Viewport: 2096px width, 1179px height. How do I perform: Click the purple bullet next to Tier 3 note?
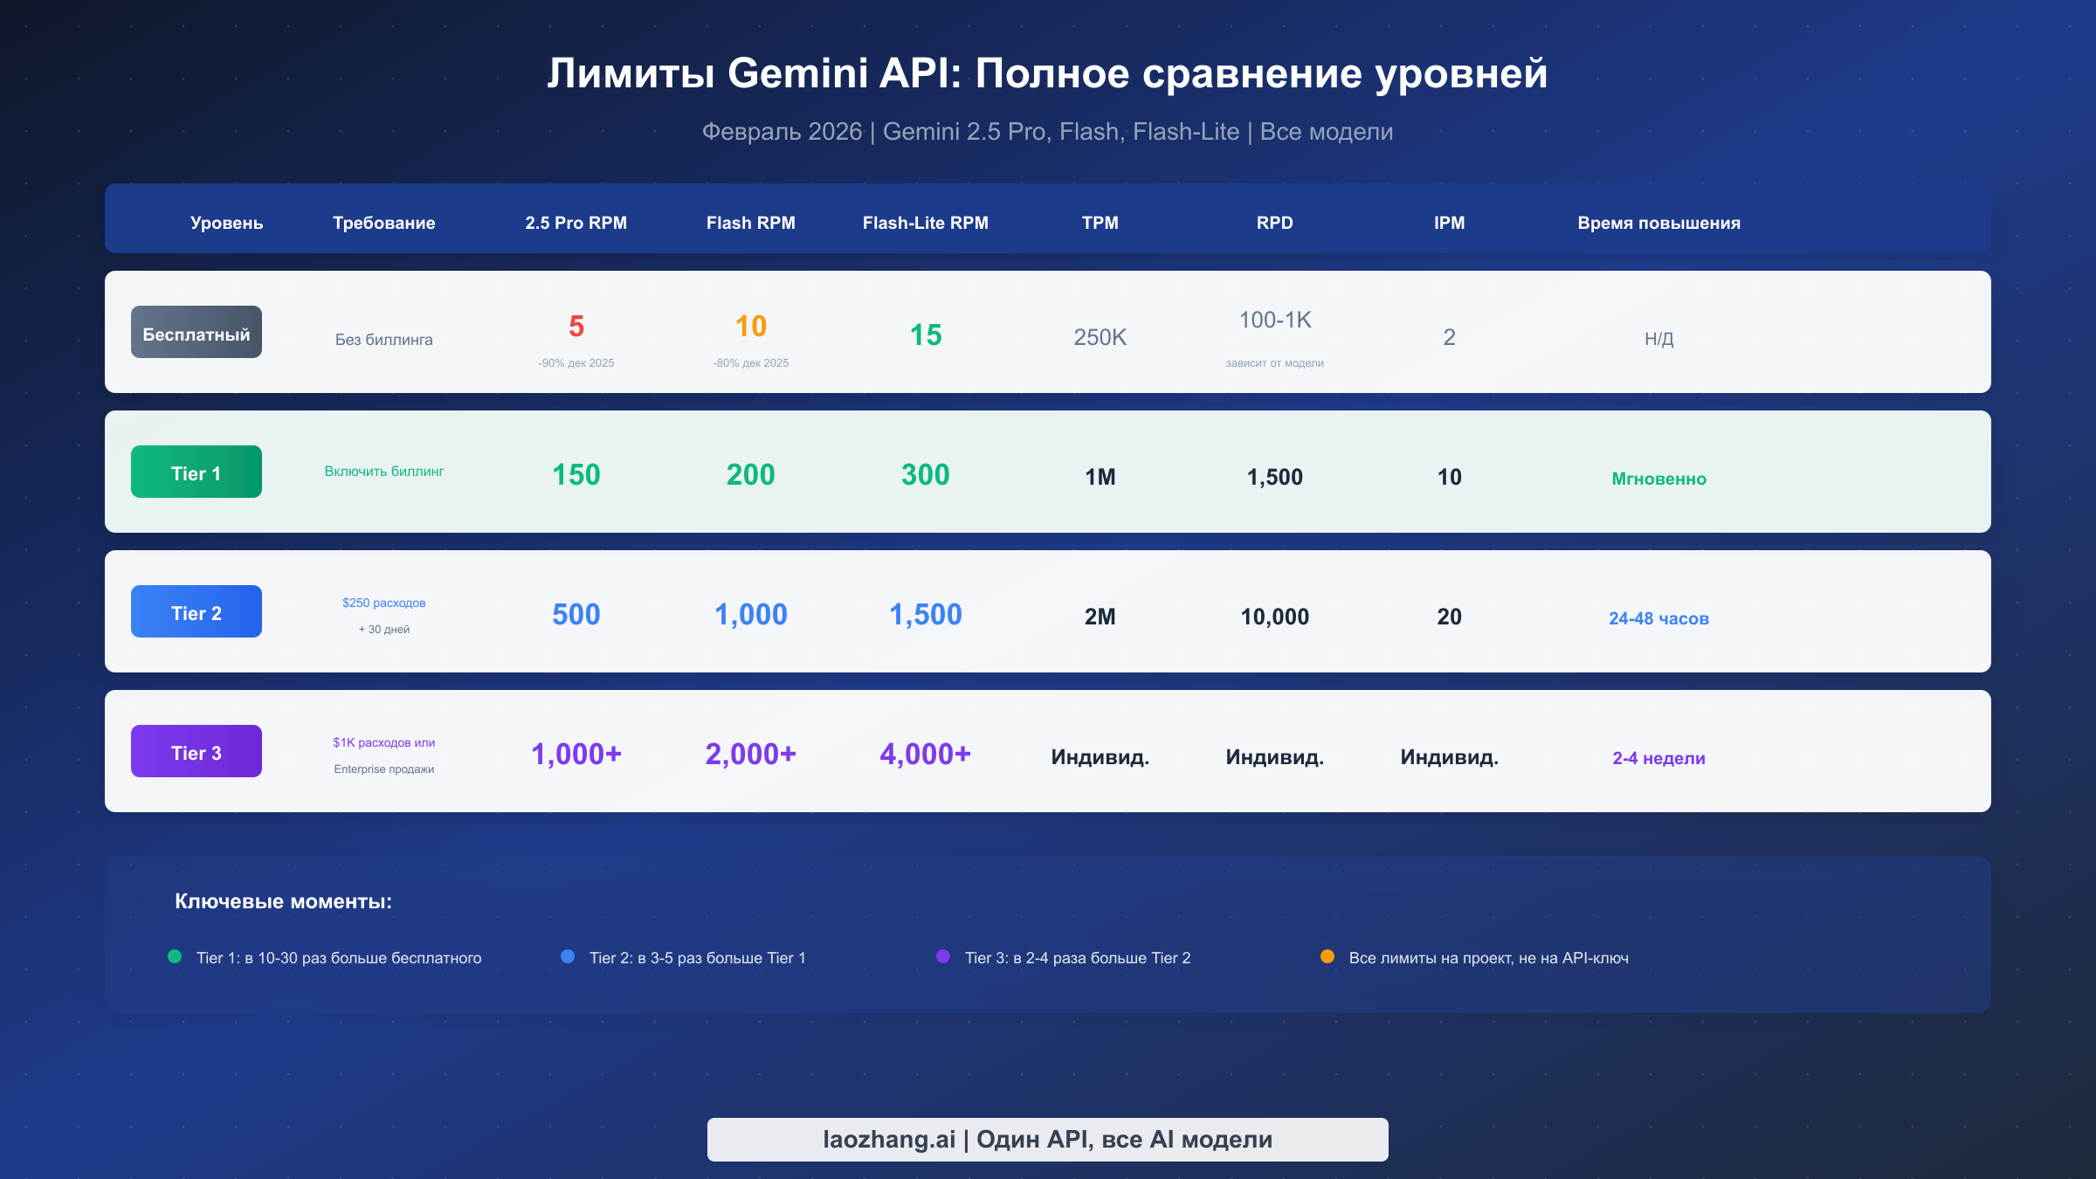pos(942,956)
